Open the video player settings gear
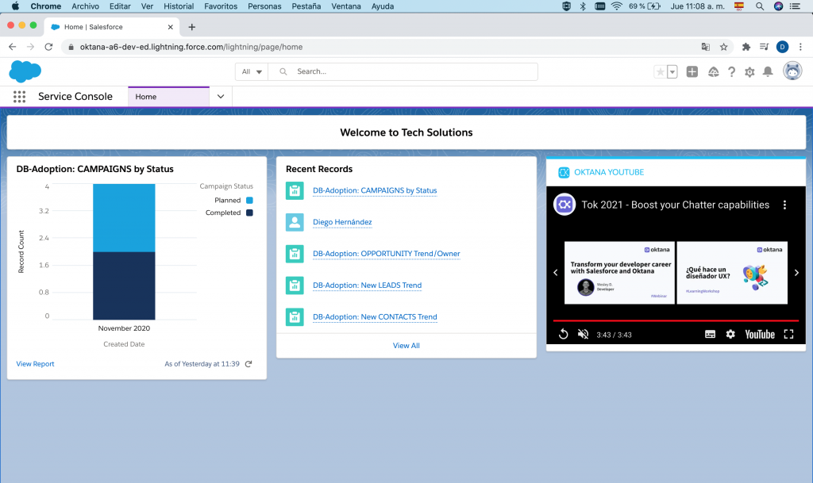This screenshot has height=483, width=813. [x=730, y=335]
